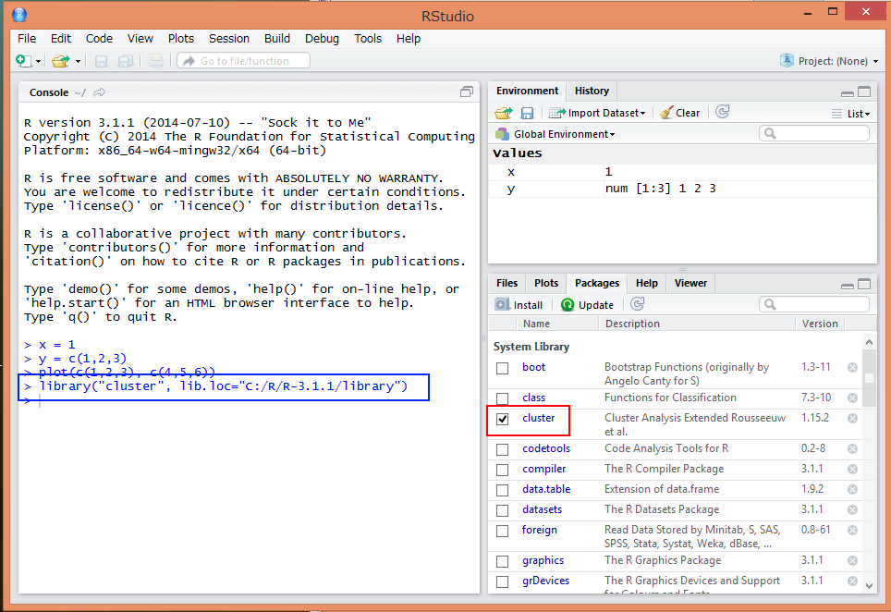The height and width of the screenshot is (612, 891).
Task: Open the File menu
Action: point(27,39)
